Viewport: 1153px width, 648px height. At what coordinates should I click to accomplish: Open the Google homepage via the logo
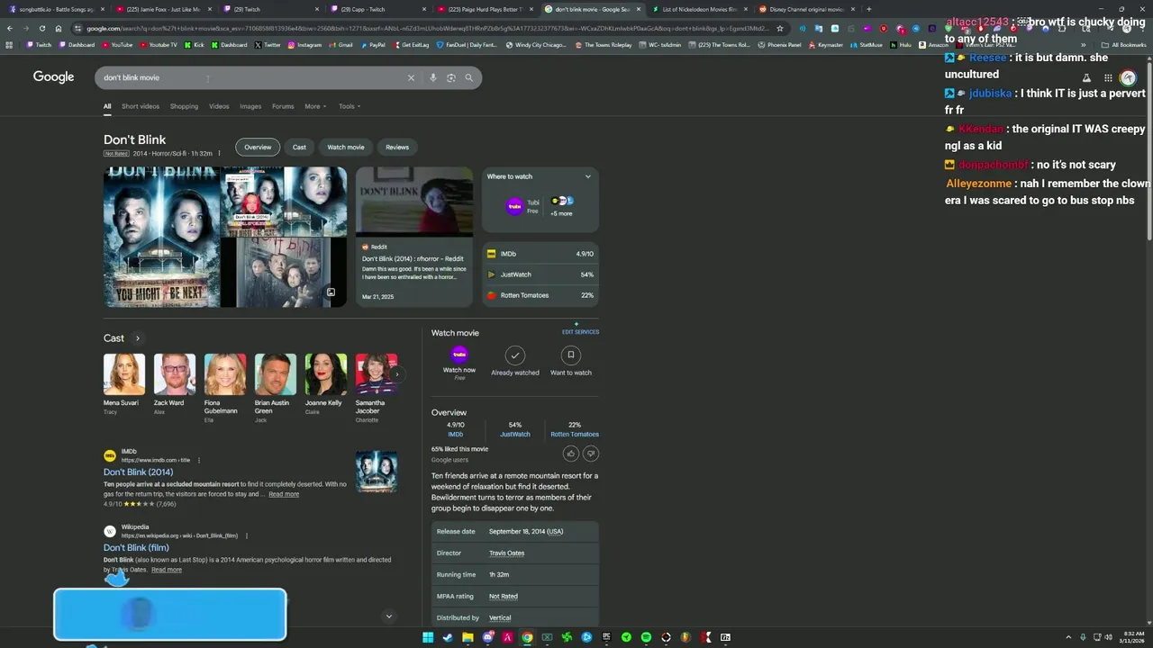(53, 77)
